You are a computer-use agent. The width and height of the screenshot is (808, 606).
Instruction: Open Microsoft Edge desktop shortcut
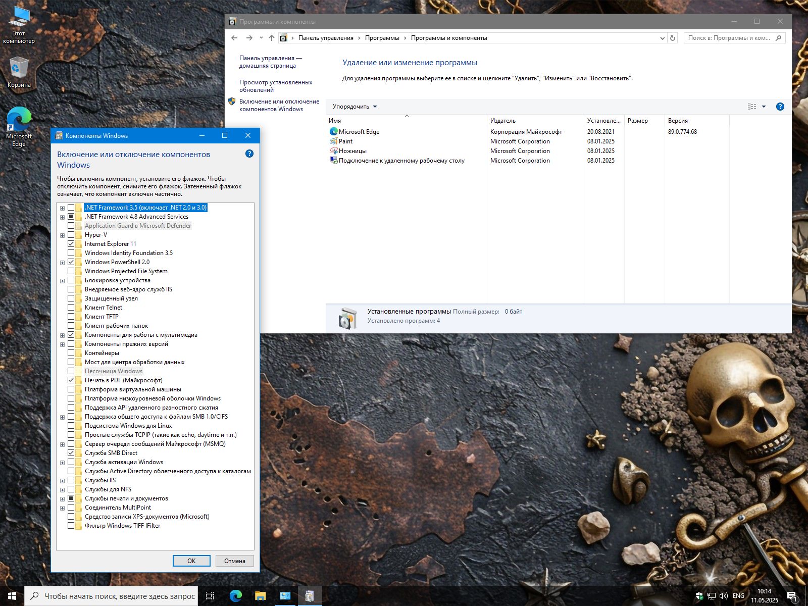pyautogui.click(x=19, y=126)
